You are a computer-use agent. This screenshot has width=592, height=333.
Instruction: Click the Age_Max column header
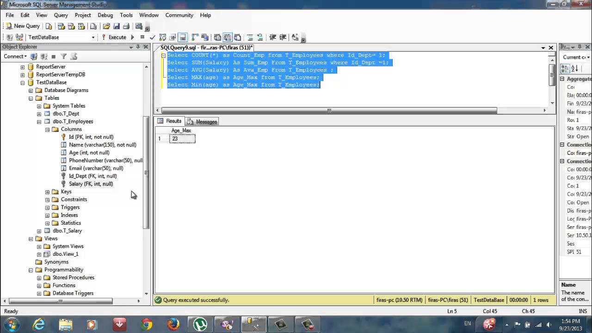[182, 130]
